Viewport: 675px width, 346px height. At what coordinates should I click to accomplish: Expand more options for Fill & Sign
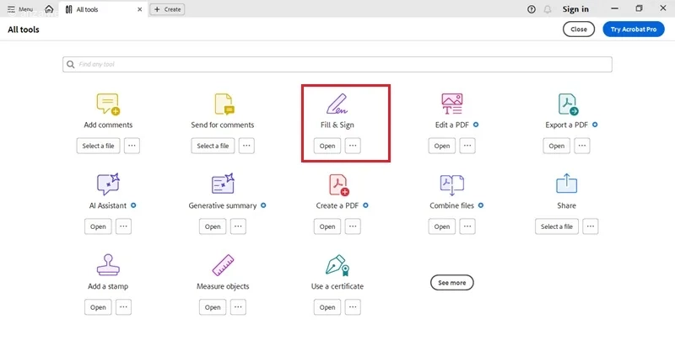point(353,146)
